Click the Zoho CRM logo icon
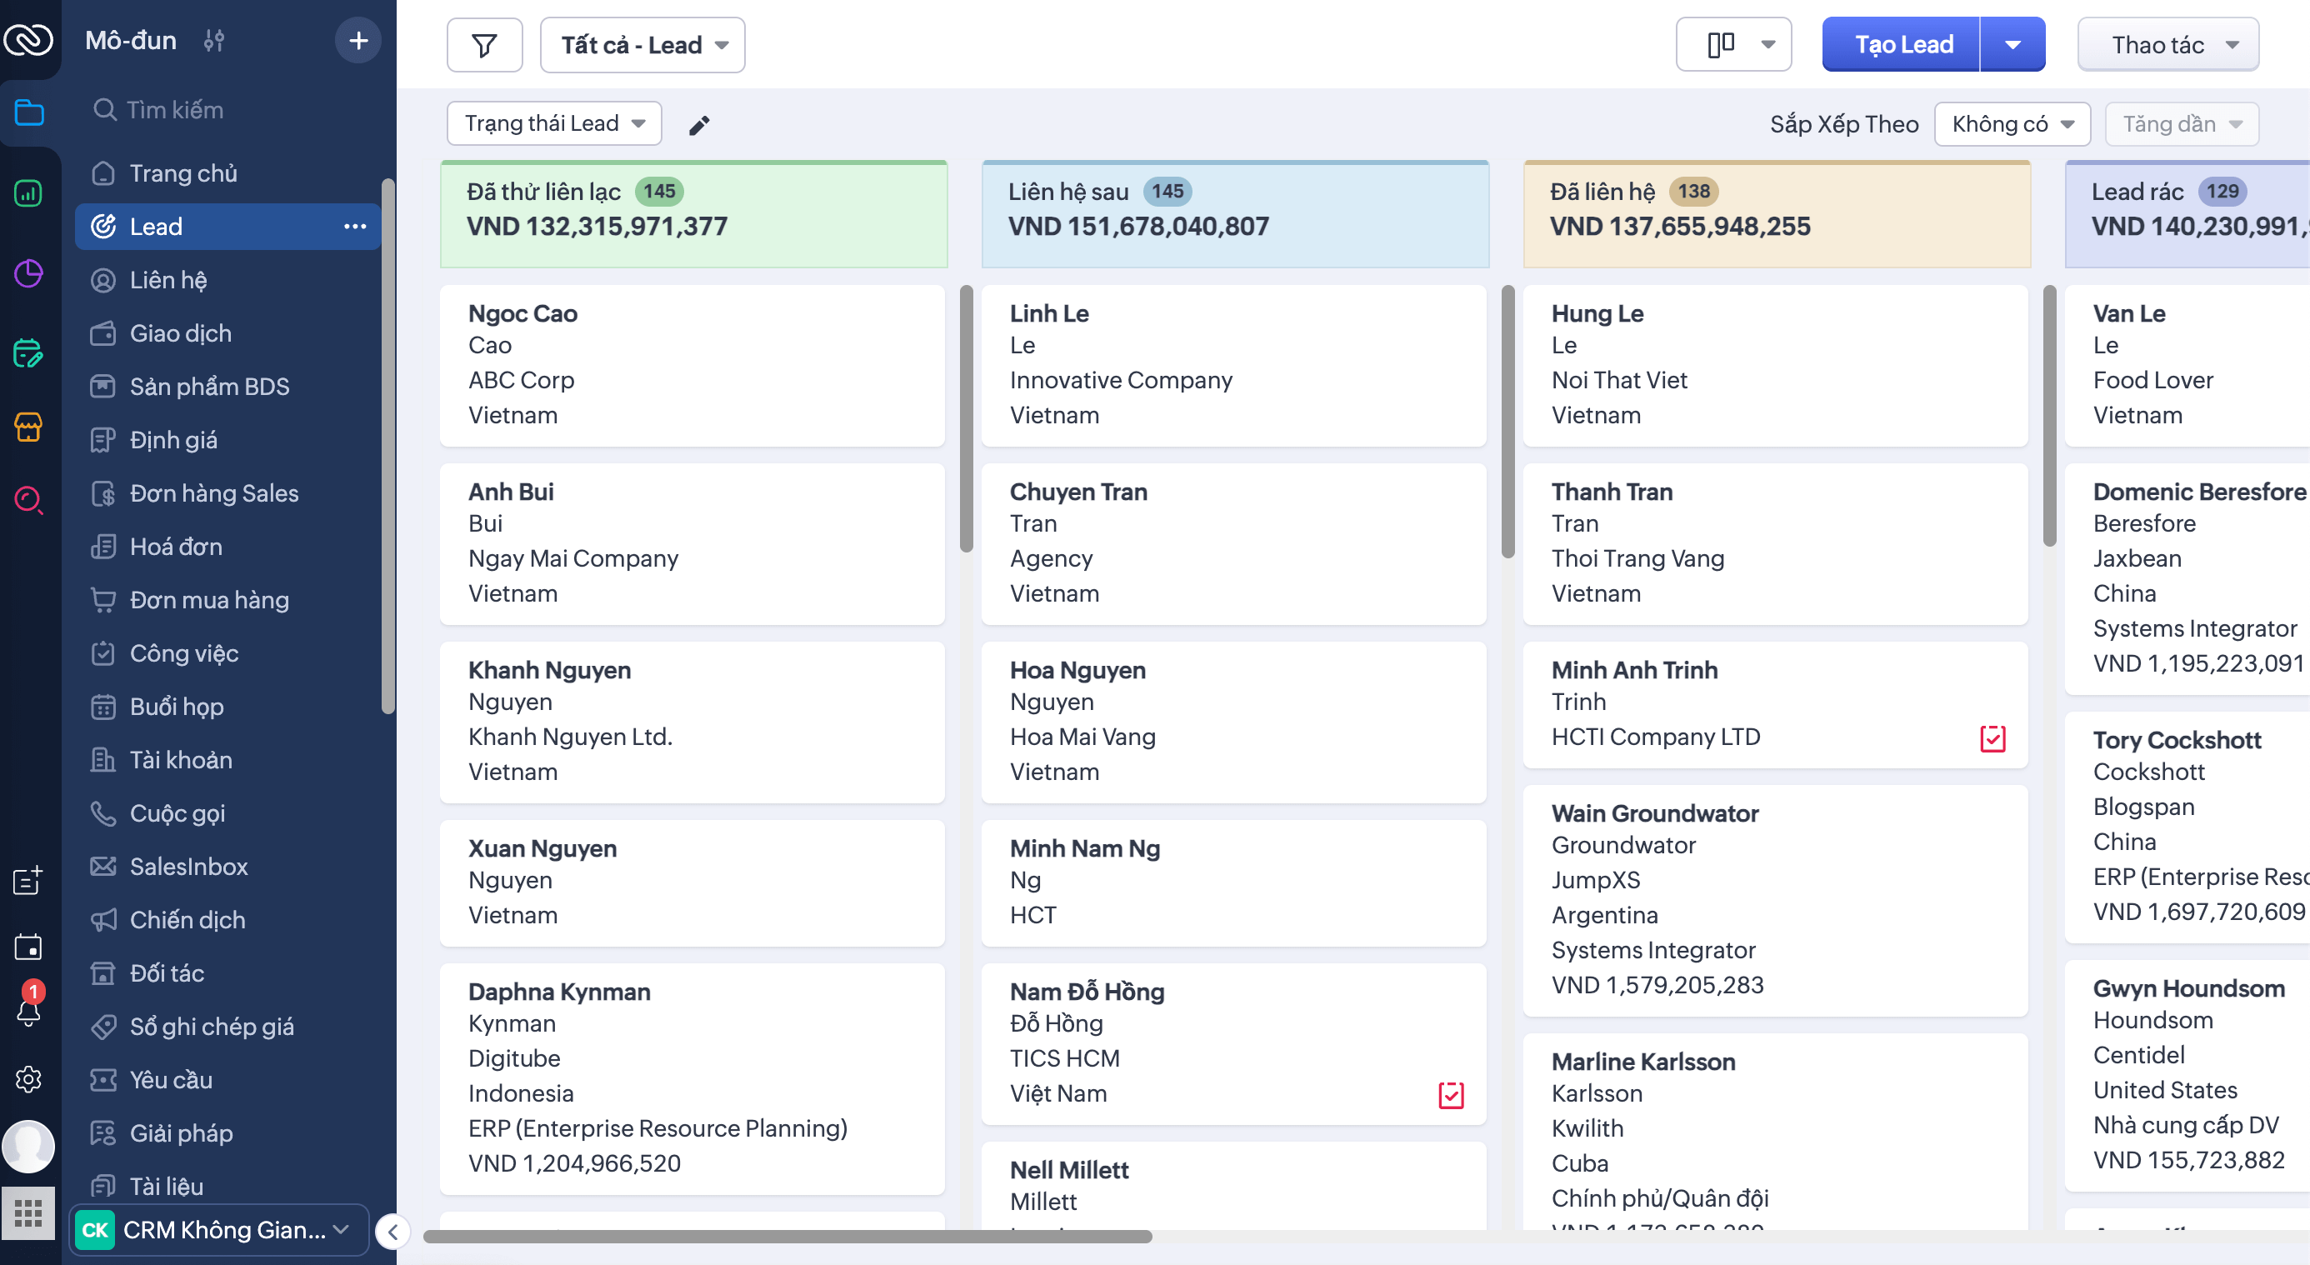 pos(28,39)
